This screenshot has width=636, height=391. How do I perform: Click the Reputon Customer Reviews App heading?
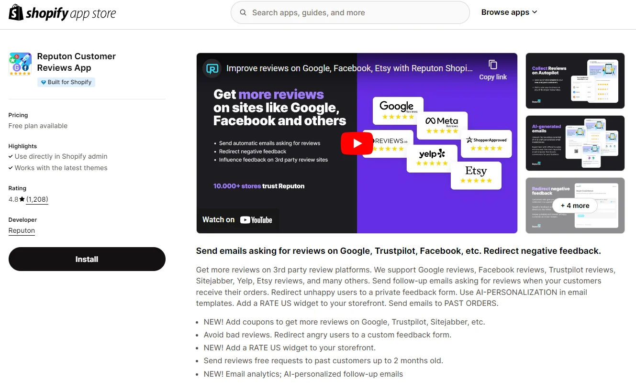(76, 62)
